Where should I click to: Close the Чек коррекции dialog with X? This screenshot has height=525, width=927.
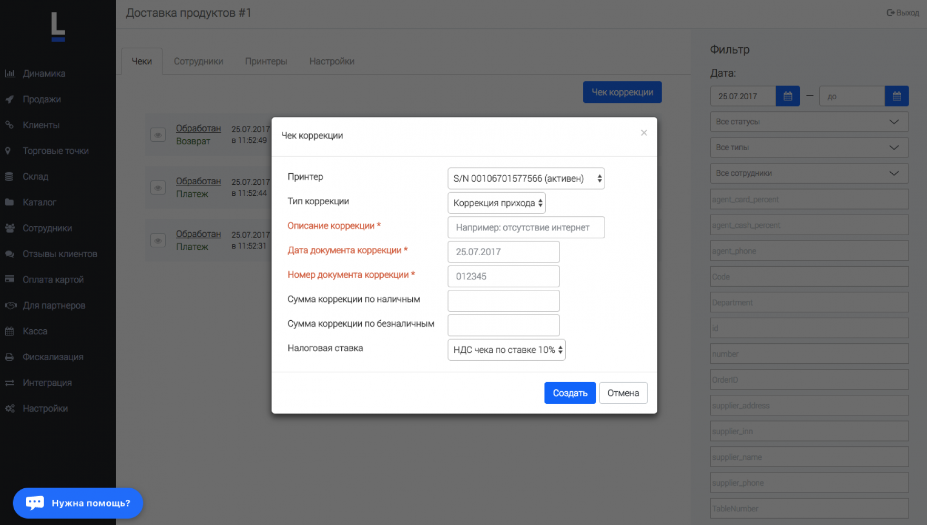point(644,133)
